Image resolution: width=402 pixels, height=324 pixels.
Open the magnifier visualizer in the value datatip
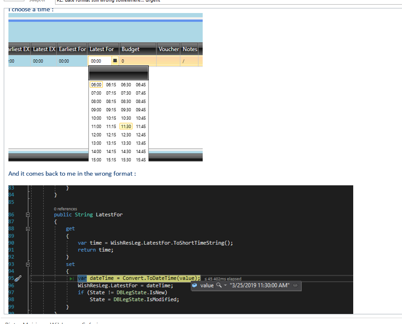pos(219,285)
